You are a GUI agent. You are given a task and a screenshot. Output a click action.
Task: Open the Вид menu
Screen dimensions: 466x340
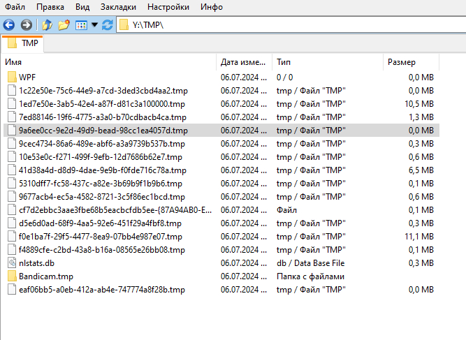click(x=82, y=7)
